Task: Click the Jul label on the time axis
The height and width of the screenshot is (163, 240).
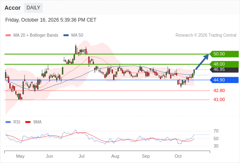Action: (x=82, y=156)
